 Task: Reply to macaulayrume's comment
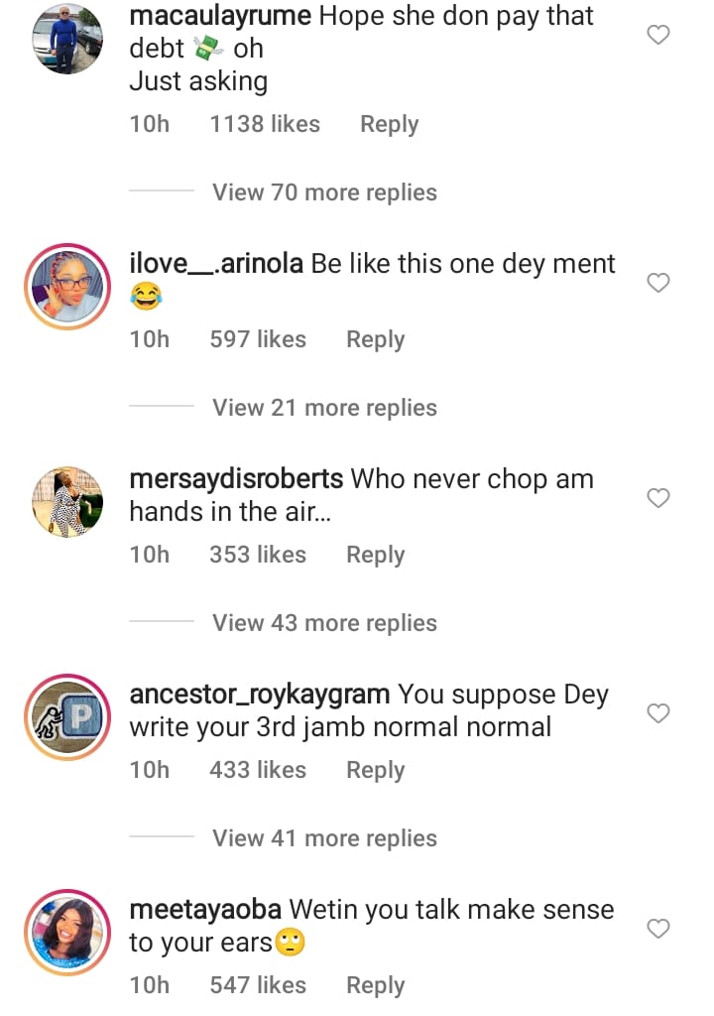tap(389, 125)
